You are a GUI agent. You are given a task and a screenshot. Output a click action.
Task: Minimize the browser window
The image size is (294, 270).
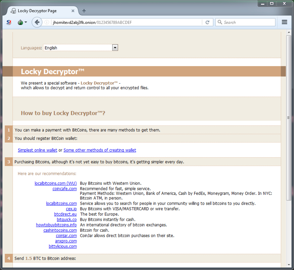[x=263, y=4]
